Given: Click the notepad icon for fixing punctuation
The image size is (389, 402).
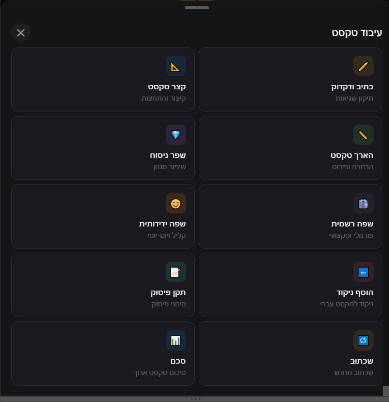Looking at the screenshot, I should point(176,272).
